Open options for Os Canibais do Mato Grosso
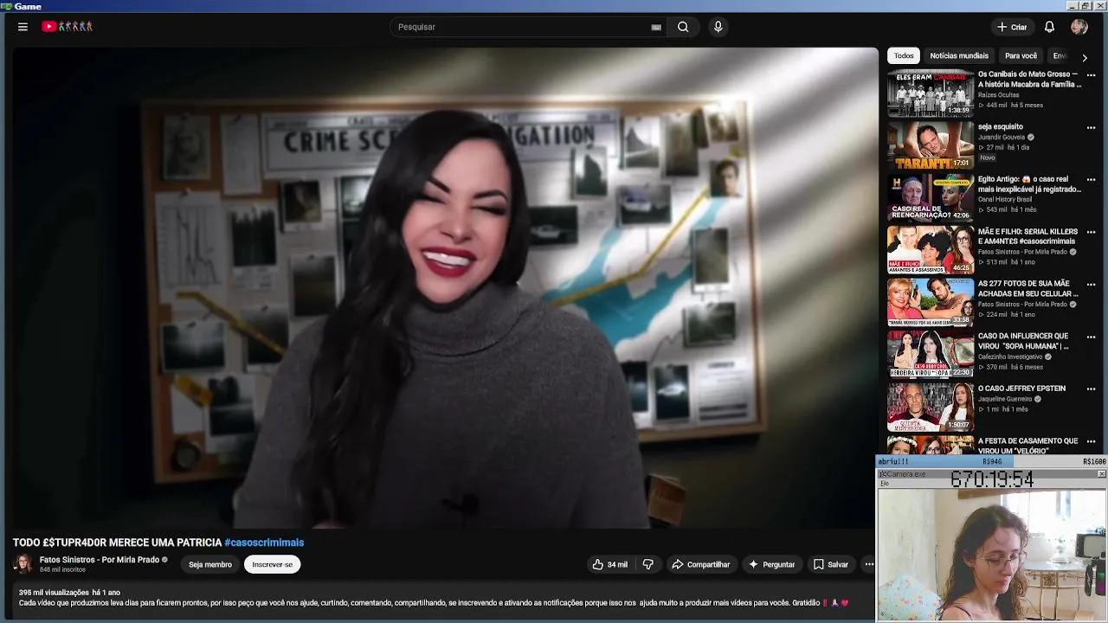 point(1091,75)
